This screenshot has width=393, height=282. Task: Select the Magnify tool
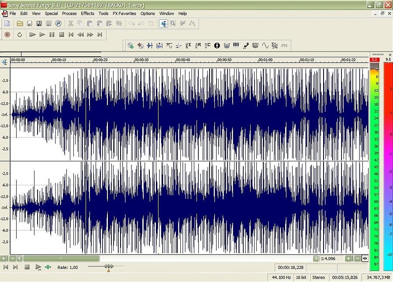click(173, 24)
